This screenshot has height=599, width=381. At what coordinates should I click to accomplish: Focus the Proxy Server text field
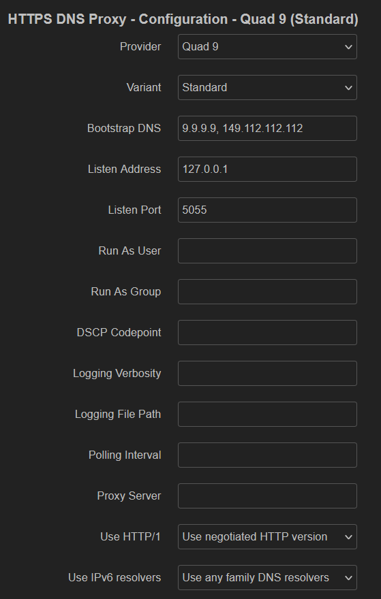(267, 496)
